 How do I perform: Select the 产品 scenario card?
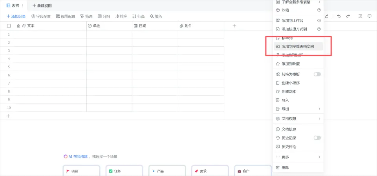tap(167, 171)
